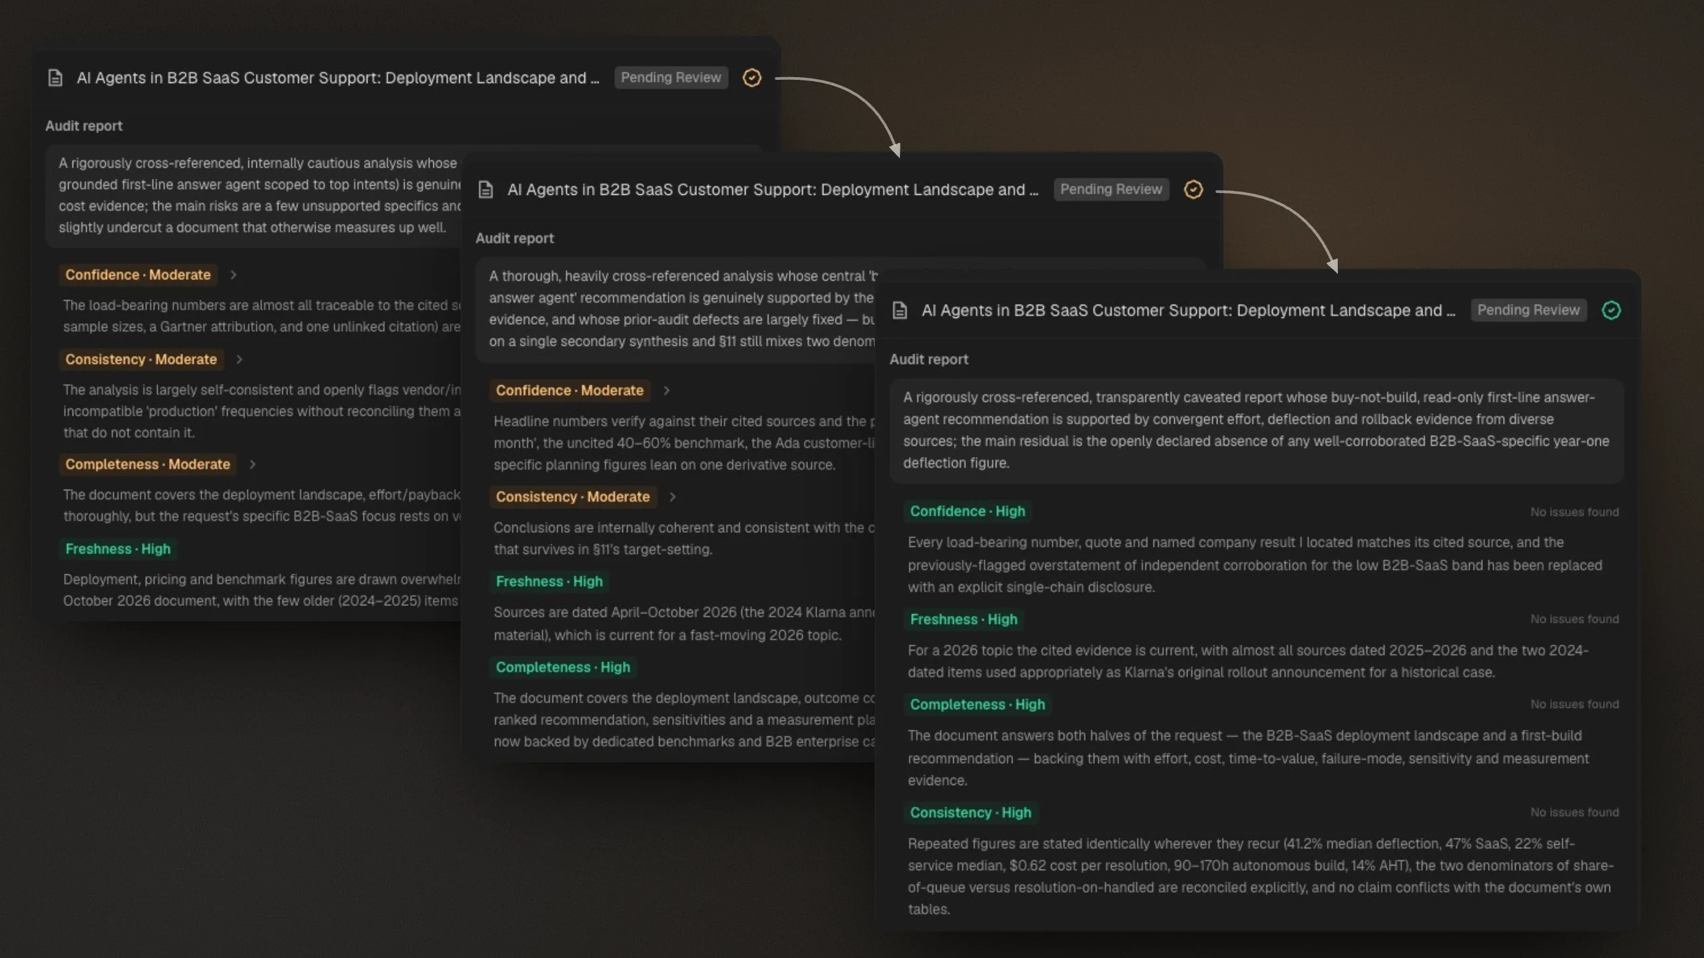Expand Confidence · Moderate chevron in leftmost card
Viewport: 1704px width, 958px height.
click(233, 275)
